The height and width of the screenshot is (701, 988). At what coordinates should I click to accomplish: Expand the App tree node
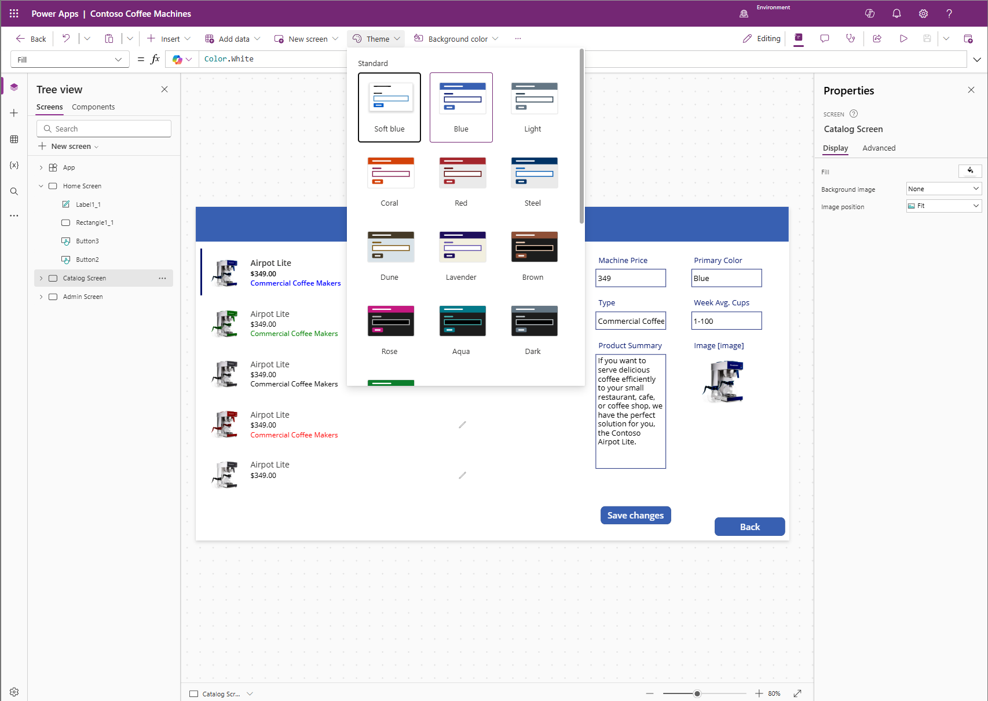coord(41,167)
